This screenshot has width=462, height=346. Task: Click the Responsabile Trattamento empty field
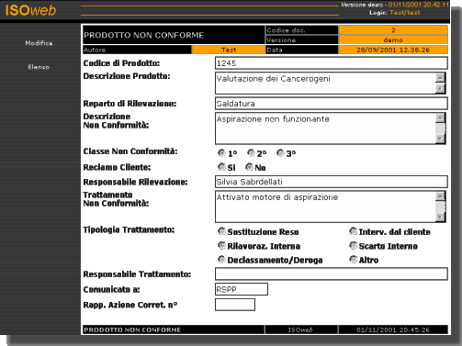click(332, 273)
